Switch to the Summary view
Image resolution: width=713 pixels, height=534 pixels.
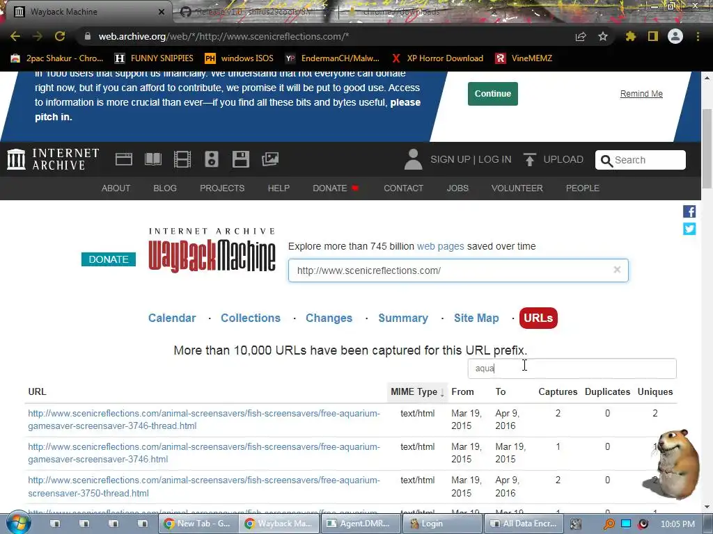pyautogui.click(x=403, y=318)
